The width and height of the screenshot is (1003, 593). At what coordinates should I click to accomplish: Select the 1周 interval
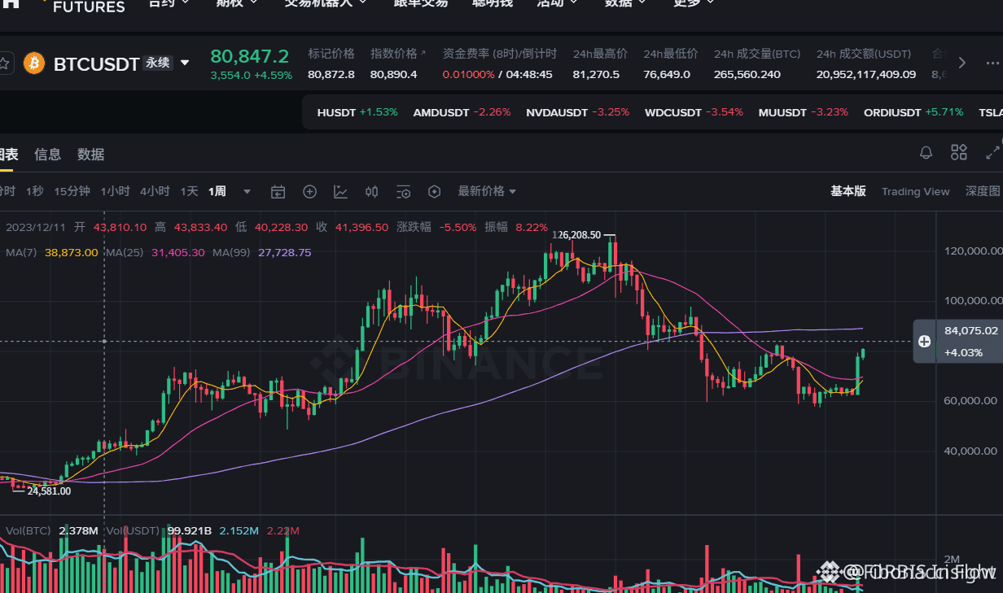tap(217, 191)
